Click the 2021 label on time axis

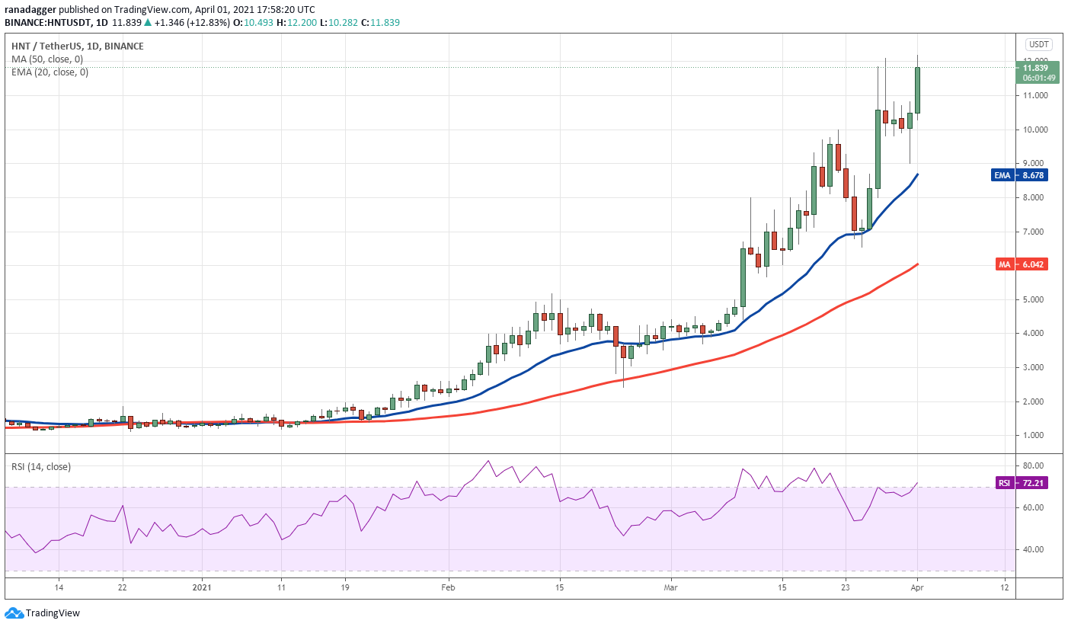click(202, 587)
